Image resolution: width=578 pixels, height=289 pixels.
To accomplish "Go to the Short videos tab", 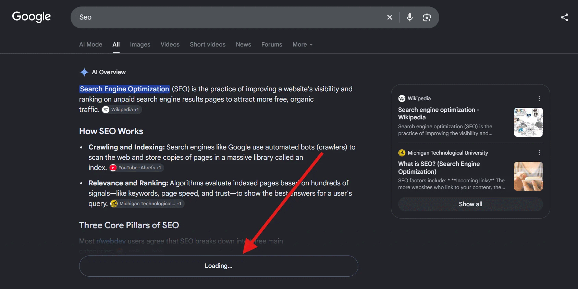I will 208,44.
